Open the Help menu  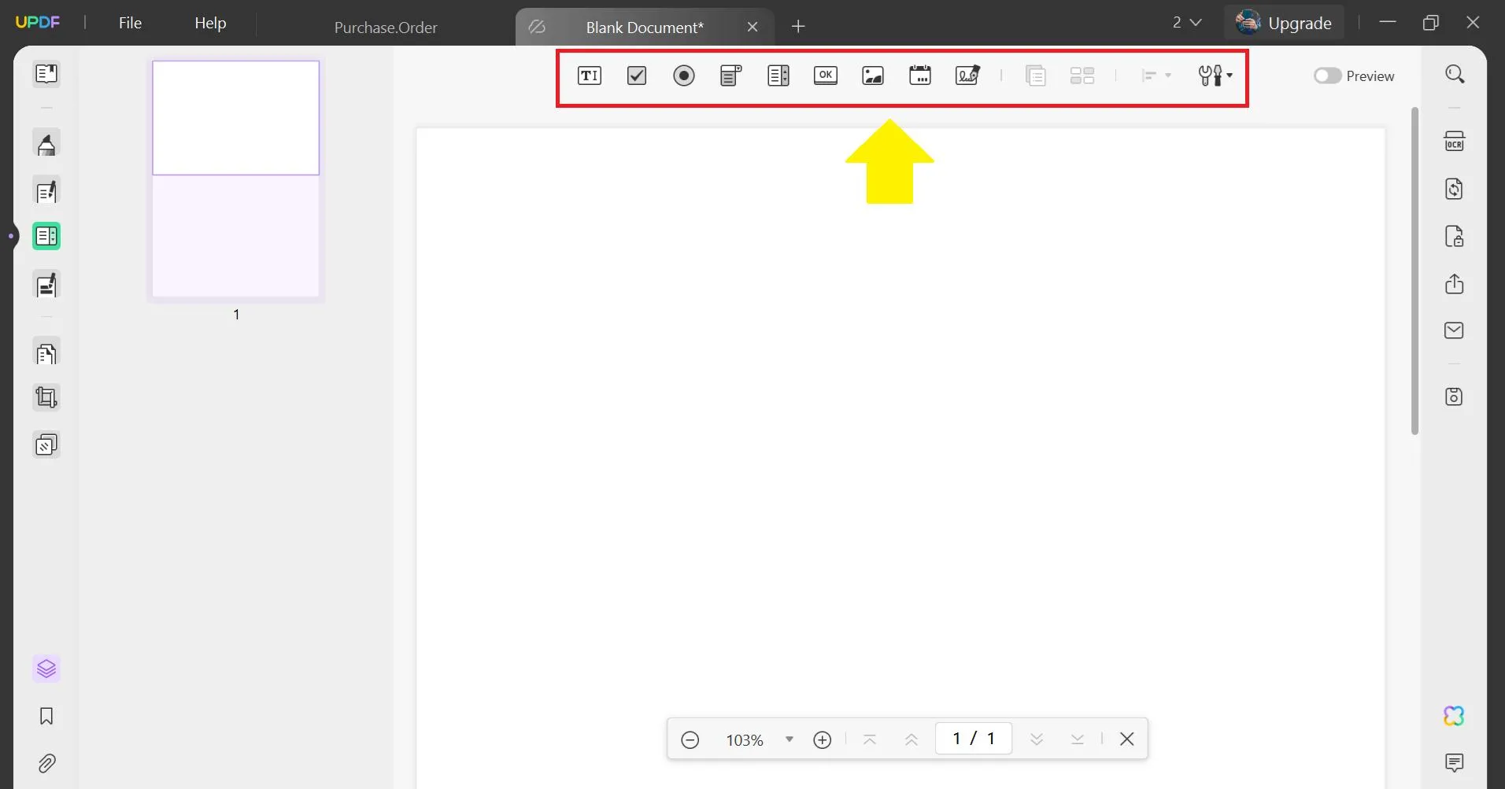210,24
